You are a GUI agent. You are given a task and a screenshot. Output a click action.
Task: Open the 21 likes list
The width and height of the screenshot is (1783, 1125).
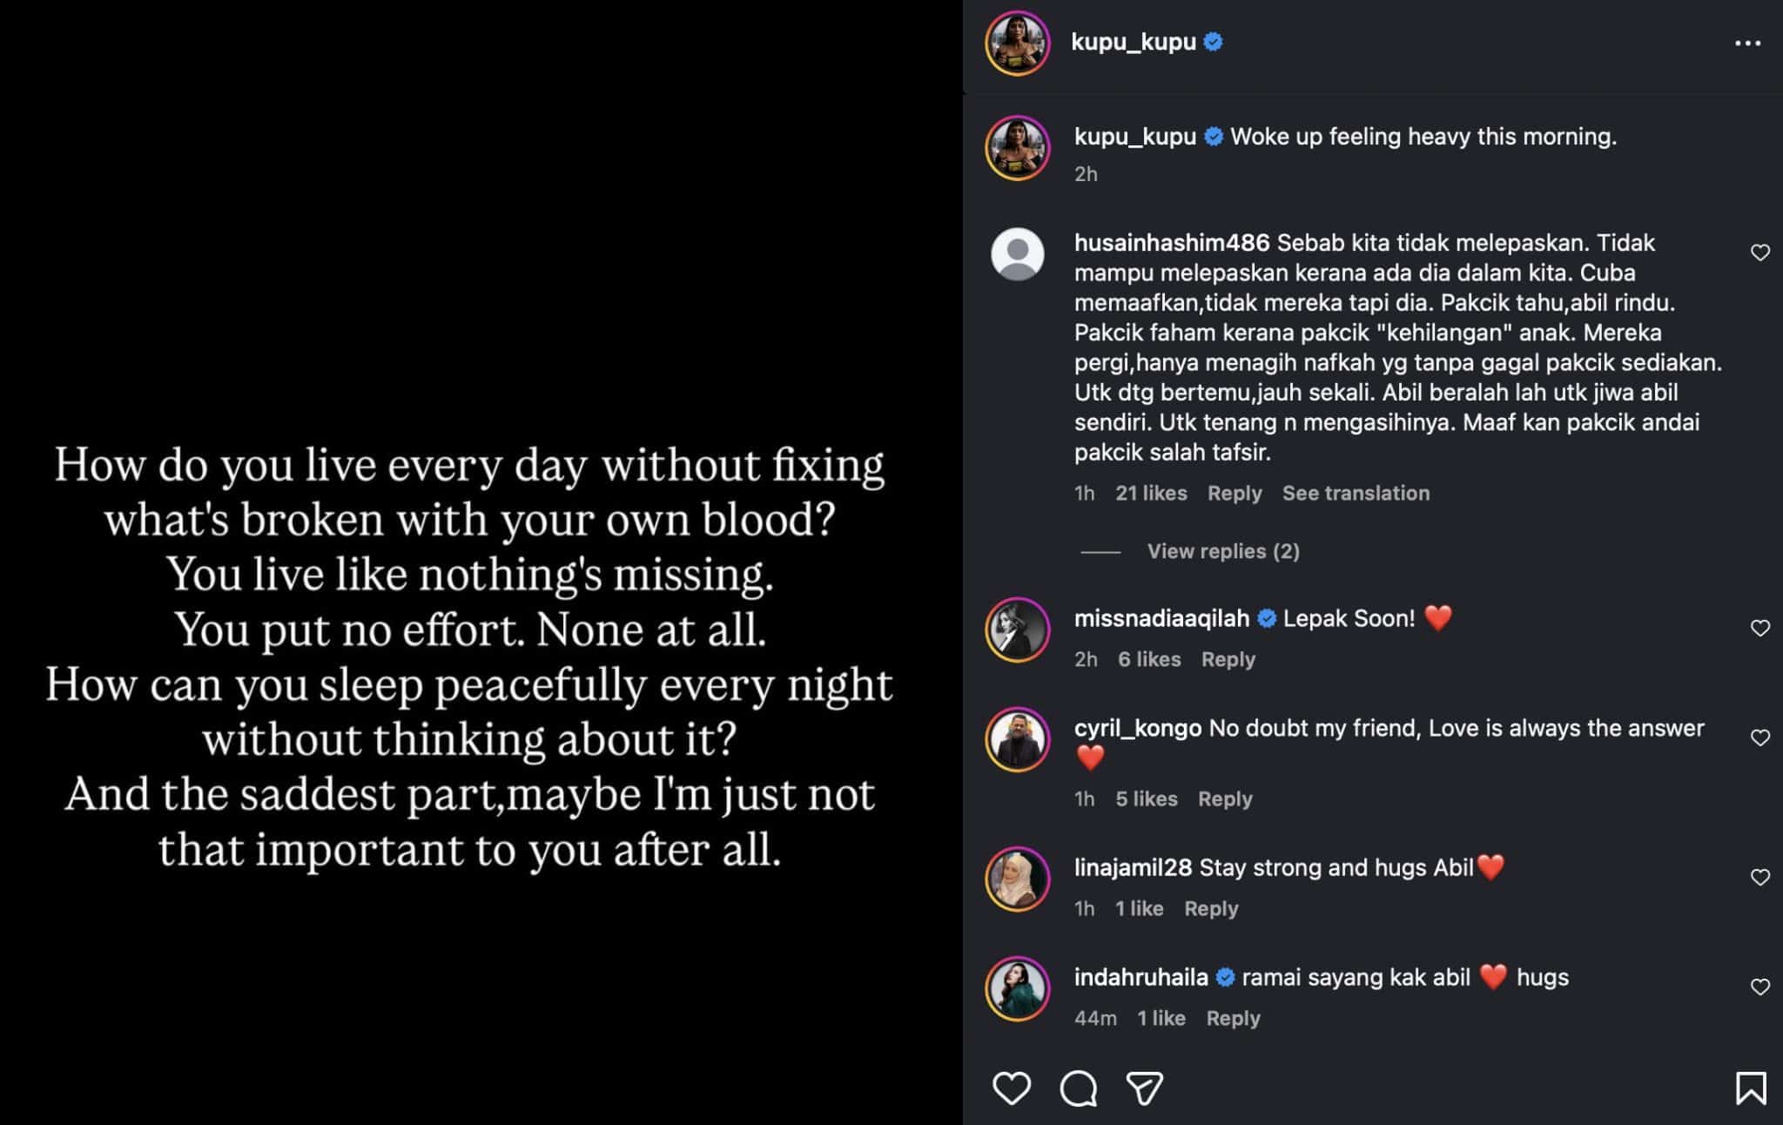(x=1151, y=493)
